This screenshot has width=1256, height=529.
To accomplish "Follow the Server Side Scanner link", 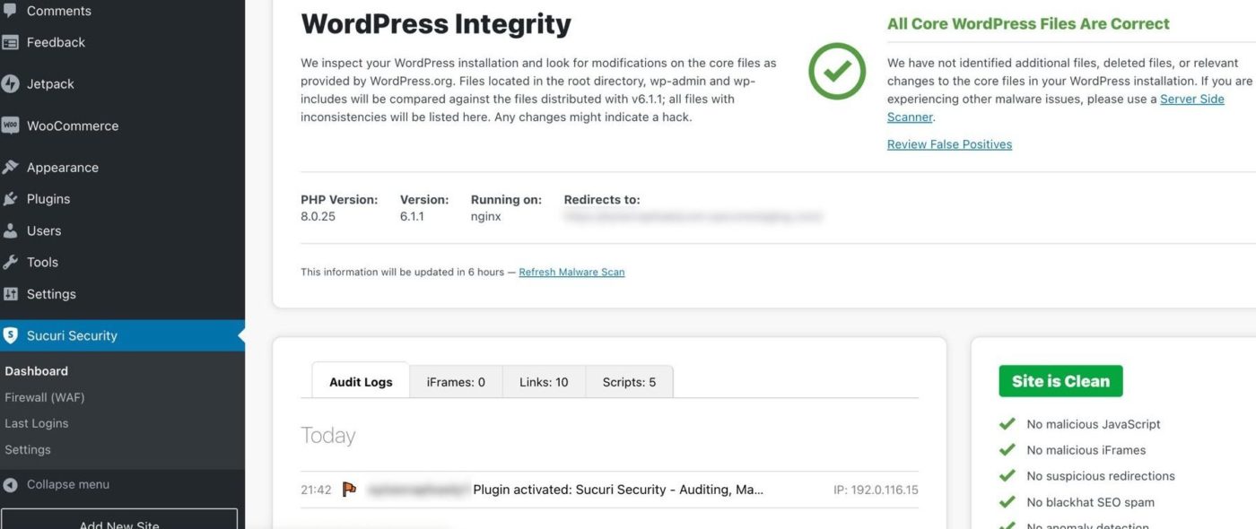I will click(x=1191, y=99).
